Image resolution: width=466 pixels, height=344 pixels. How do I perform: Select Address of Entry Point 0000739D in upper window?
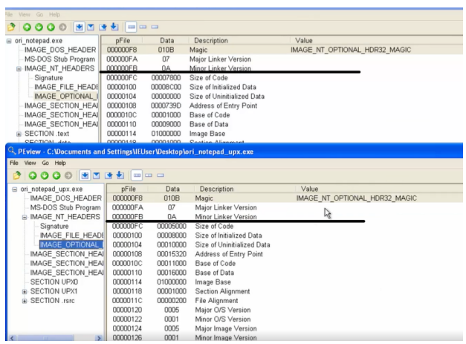point(282,106)
